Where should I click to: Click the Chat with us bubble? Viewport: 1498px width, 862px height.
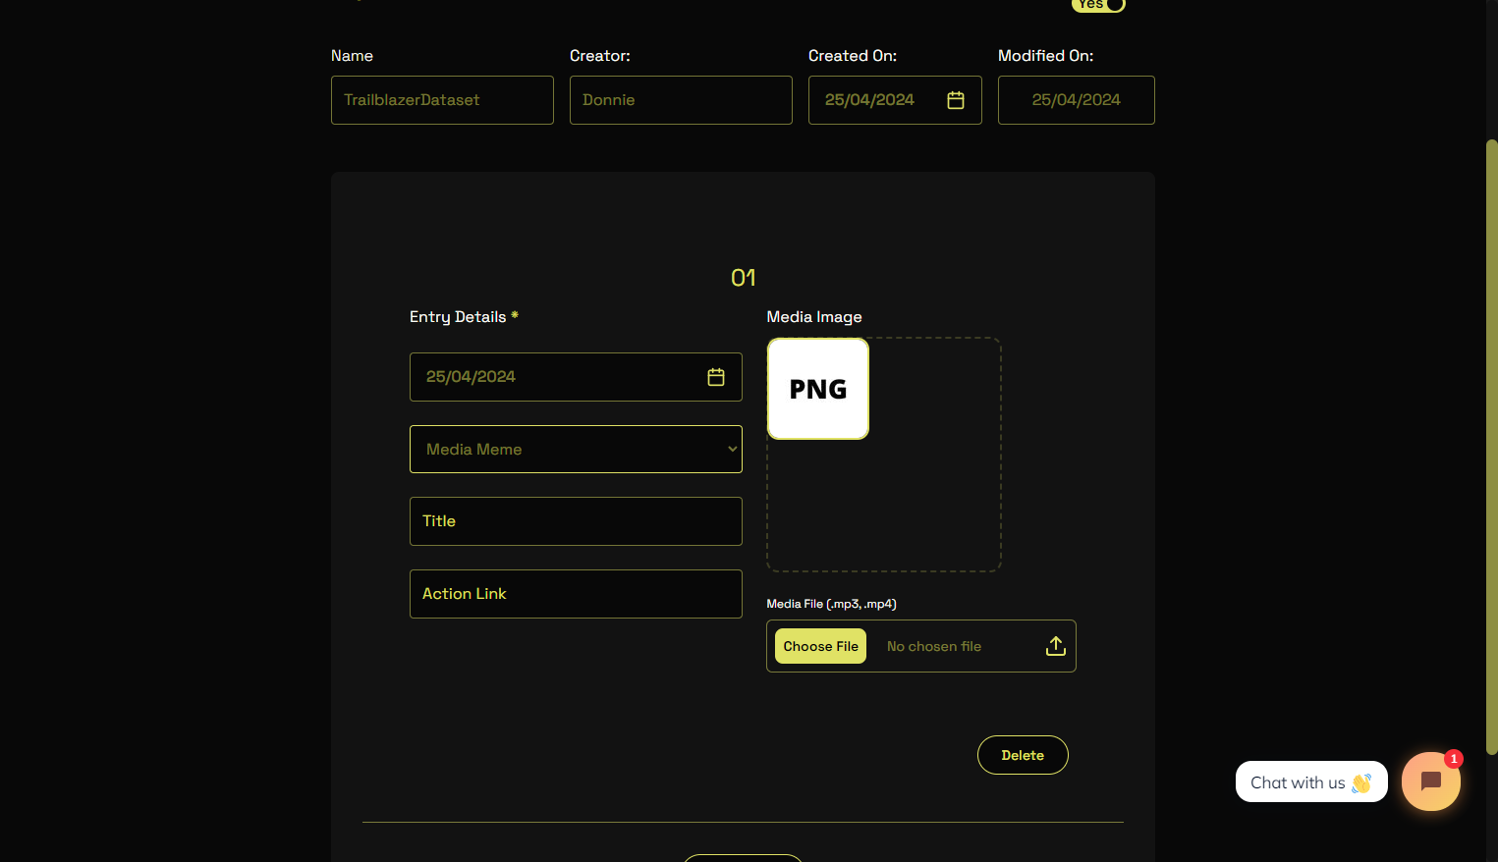point(1311,782)
